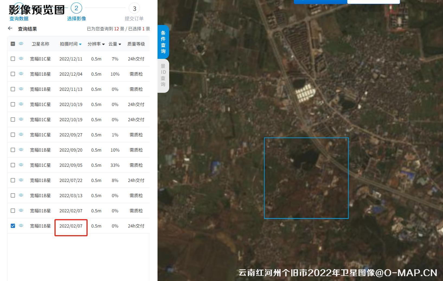Click the 查询数据 step label link
443x281 pixels.
pos(18,18)
